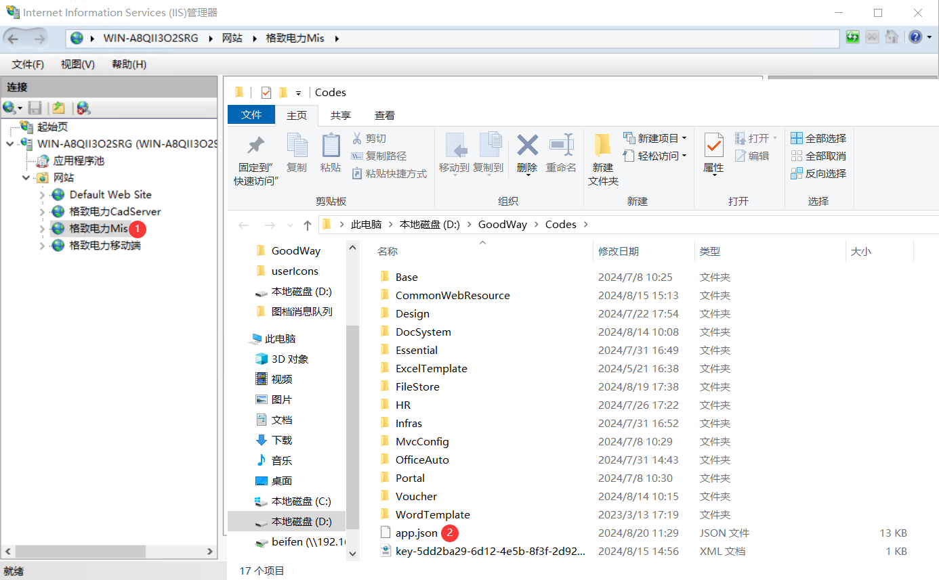The image size is (939, 580).
Task: Select the app.json file
Action: pos(417,533)
